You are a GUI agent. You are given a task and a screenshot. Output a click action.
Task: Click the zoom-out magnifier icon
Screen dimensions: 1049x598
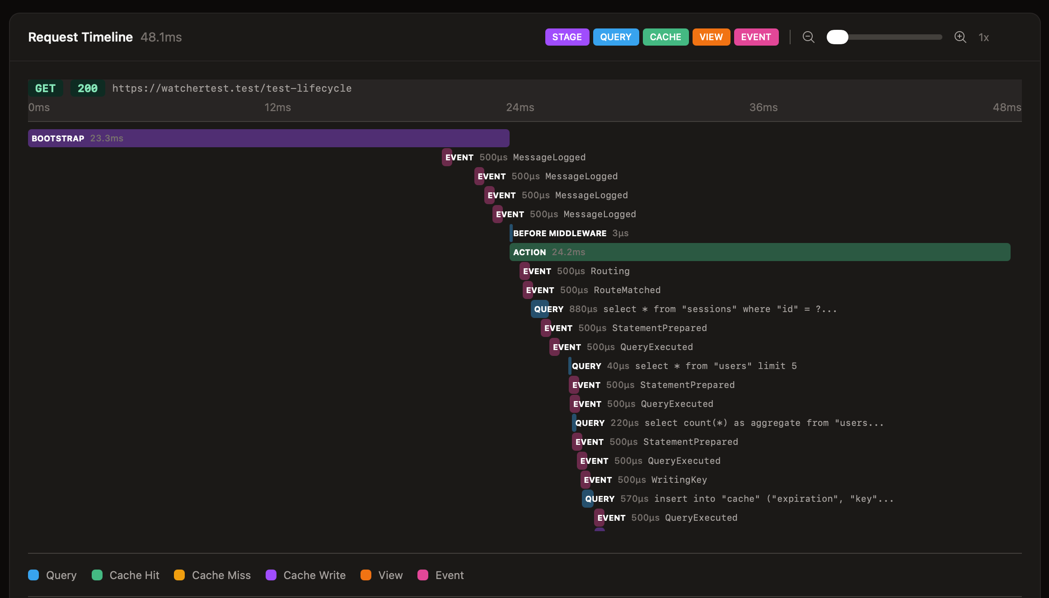pos(809,37)
